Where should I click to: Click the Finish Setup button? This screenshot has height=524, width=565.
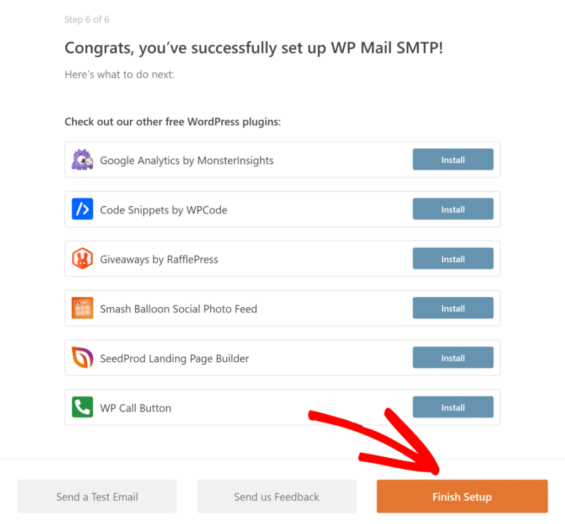461,496
